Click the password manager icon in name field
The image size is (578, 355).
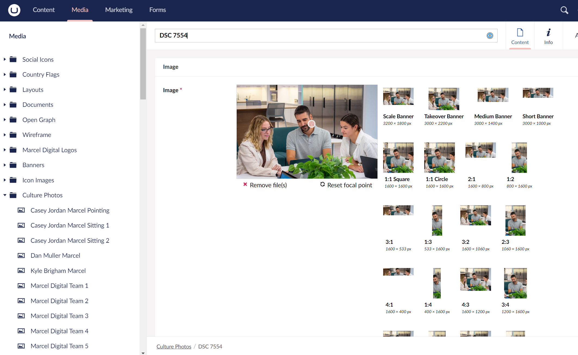tap(490, 36)
